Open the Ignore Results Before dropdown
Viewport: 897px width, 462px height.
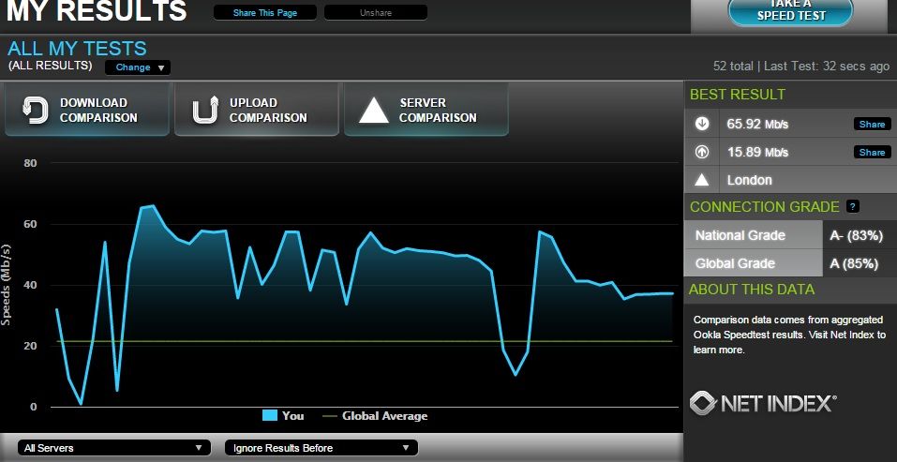[x=321, y=448]
